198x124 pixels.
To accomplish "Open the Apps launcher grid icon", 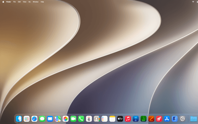I will pyautogui.click(x=27, y=119).
